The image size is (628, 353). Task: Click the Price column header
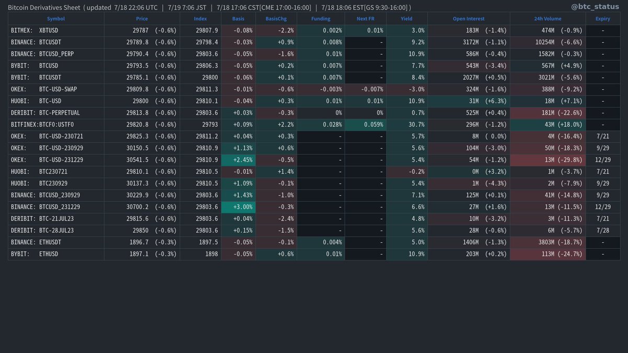point(142,18)
